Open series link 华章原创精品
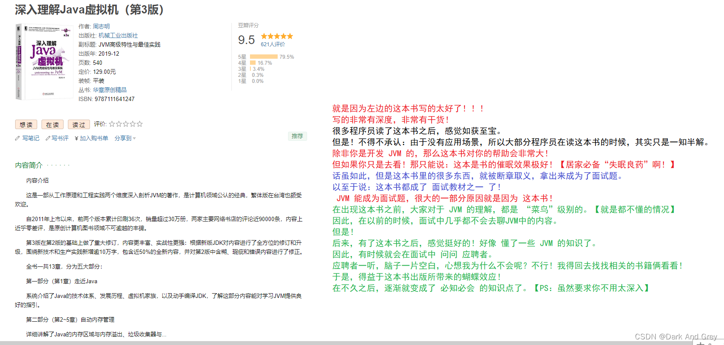 (x=110, y=90)
